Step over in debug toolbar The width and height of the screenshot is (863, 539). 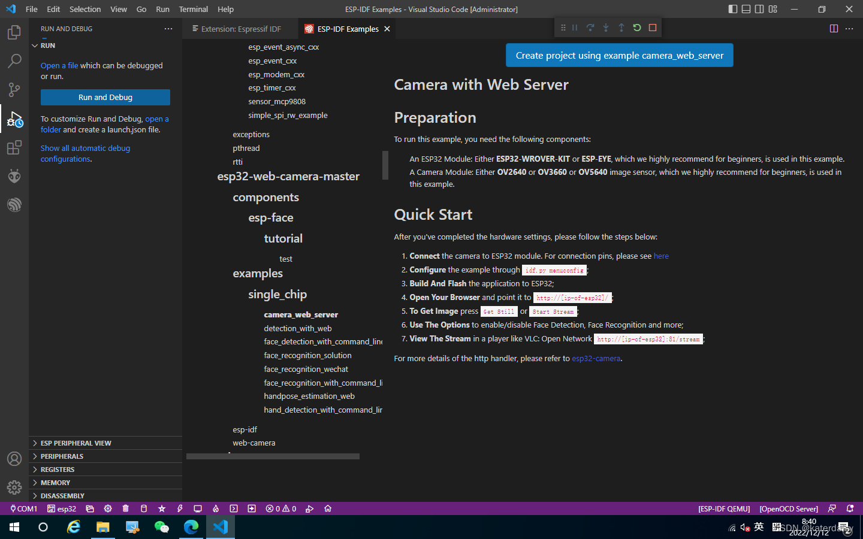click(590, 28)
